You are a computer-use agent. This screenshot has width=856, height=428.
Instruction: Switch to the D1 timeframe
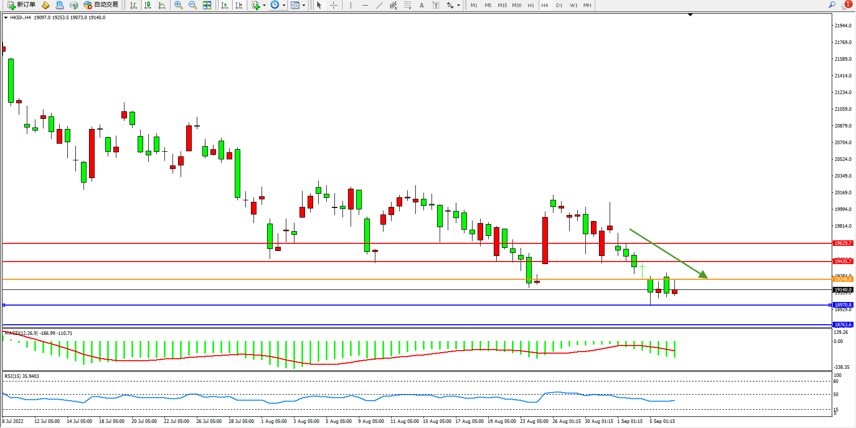point(559,5)
